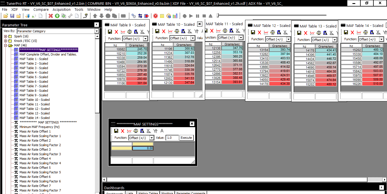
Task: Click blue delta icon in MAF Table 11
Action: (231, 31)
